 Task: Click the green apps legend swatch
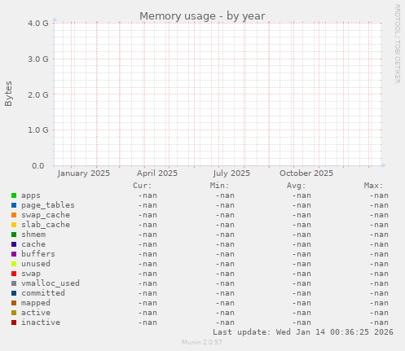point(14,195)
